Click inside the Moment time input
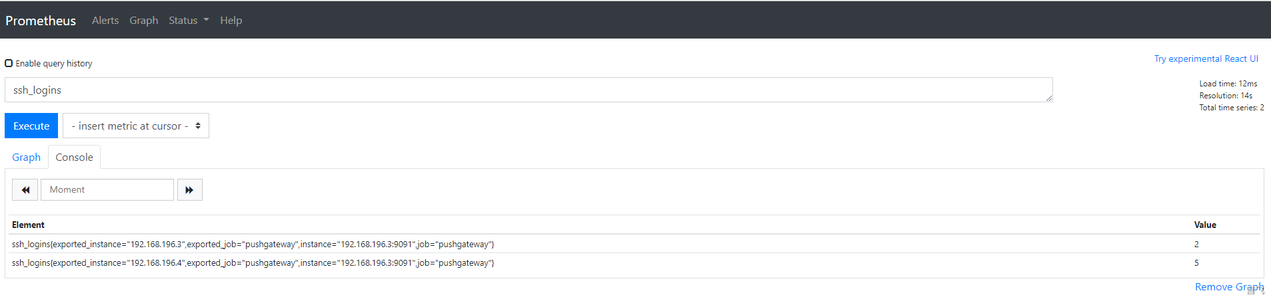Viewport: 1271px width, 301px height. point(107,190)
